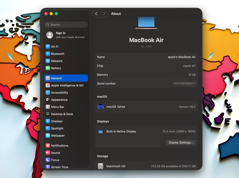Screen dimensions: 239x178
Task: Click Built-in Retina Display label
Action: pos(121,132)
